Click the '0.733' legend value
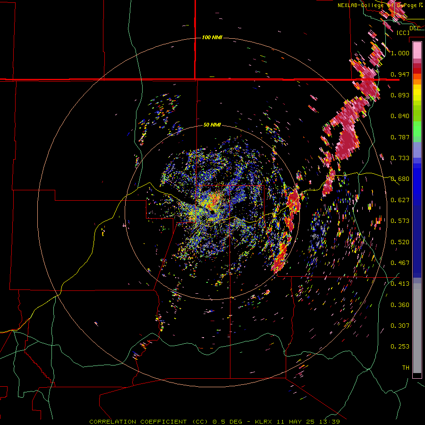 point(400,158)
